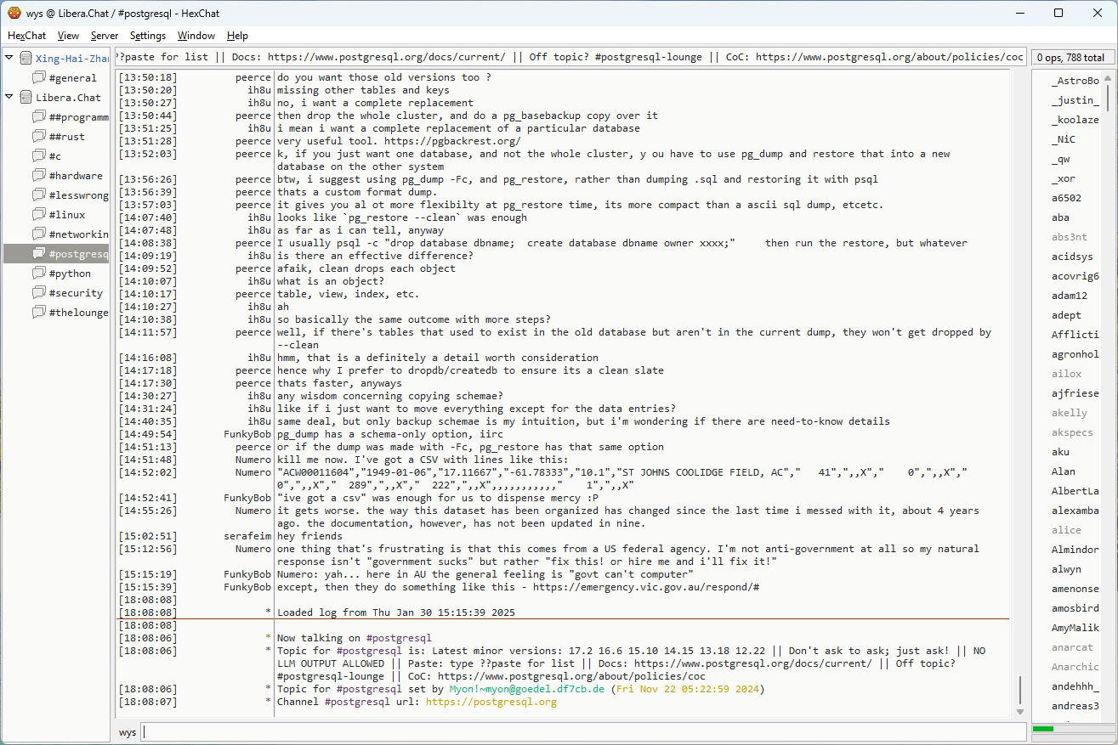Screen dimensions: 1118x745
Task: Select user a6502 in user list
Action: point(1066,198)
